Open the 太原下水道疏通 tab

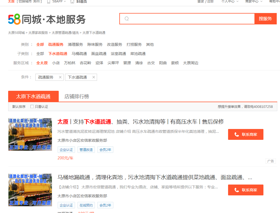click(33, 96)
